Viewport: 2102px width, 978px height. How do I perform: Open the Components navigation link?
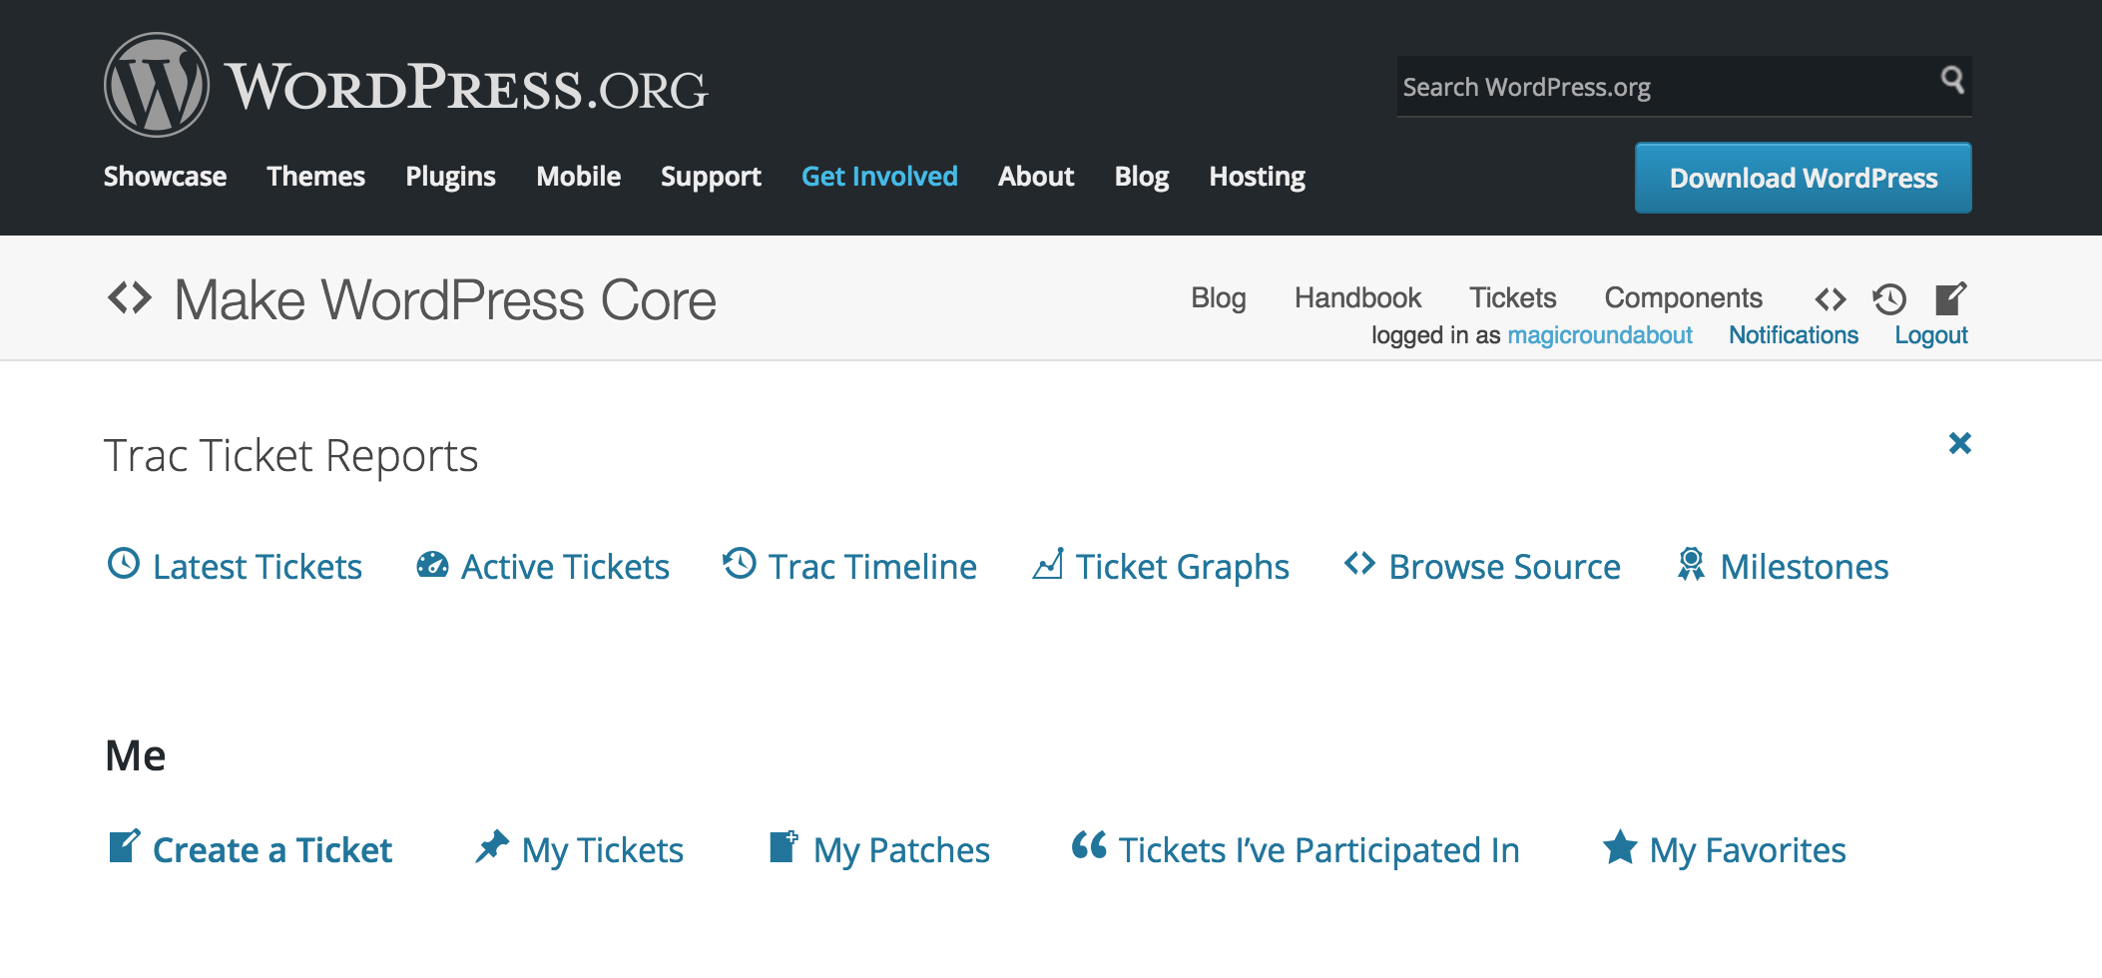(1684, 298)
